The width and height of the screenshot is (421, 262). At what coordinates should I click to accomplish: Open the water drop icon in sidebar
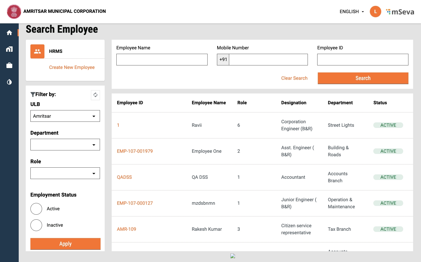point(9,82)
